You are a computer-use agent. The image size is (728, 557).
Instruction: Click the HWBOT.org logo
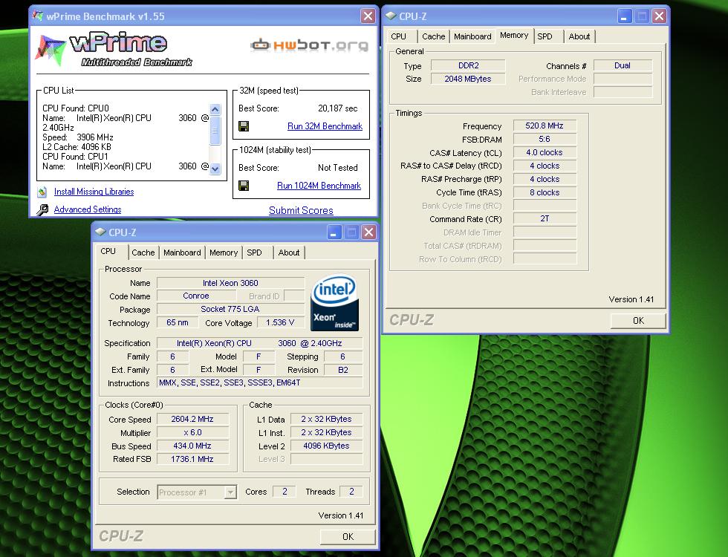(x=310, y=45)
